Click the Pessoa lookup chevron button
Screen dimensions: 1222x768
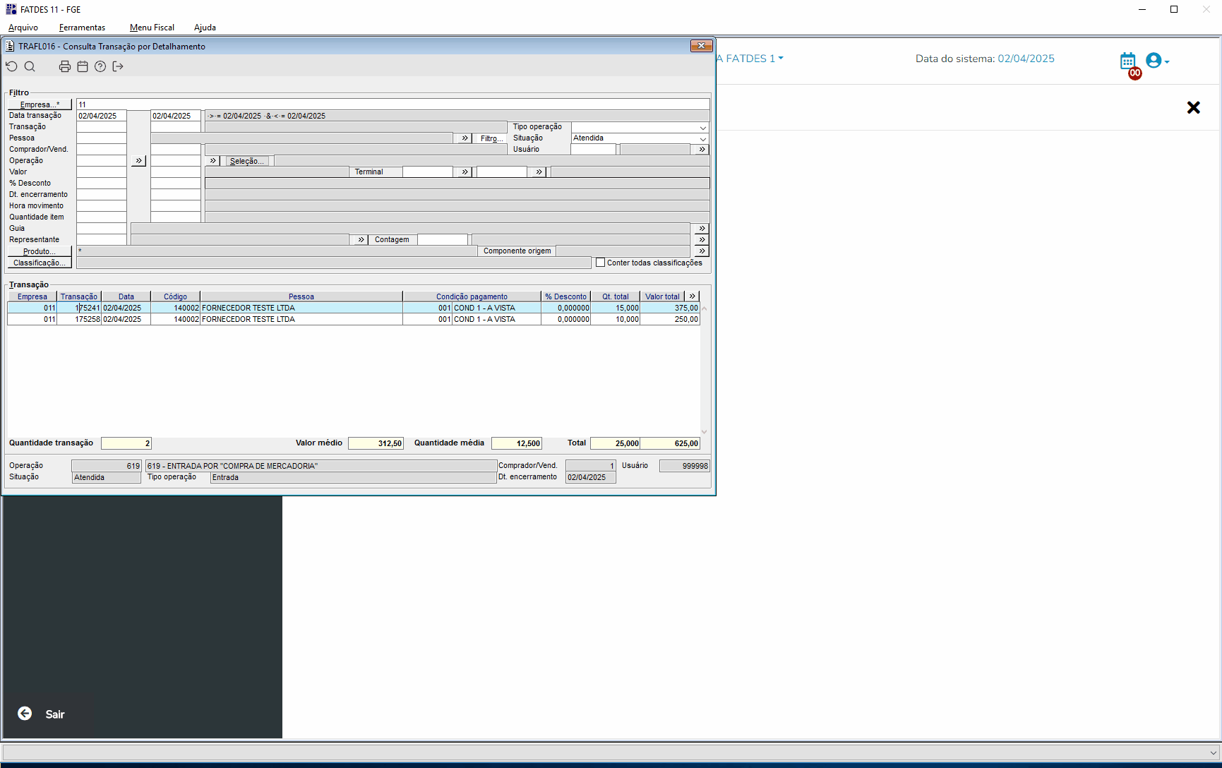pos(465,138)
